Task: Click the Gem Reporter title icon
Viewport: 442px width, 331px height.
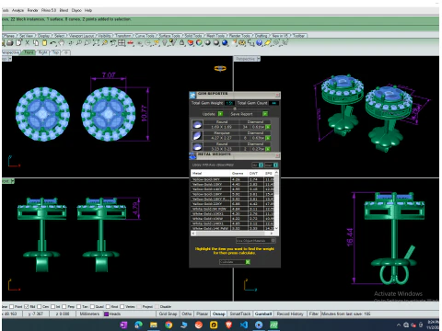Action: pos(192,95)
